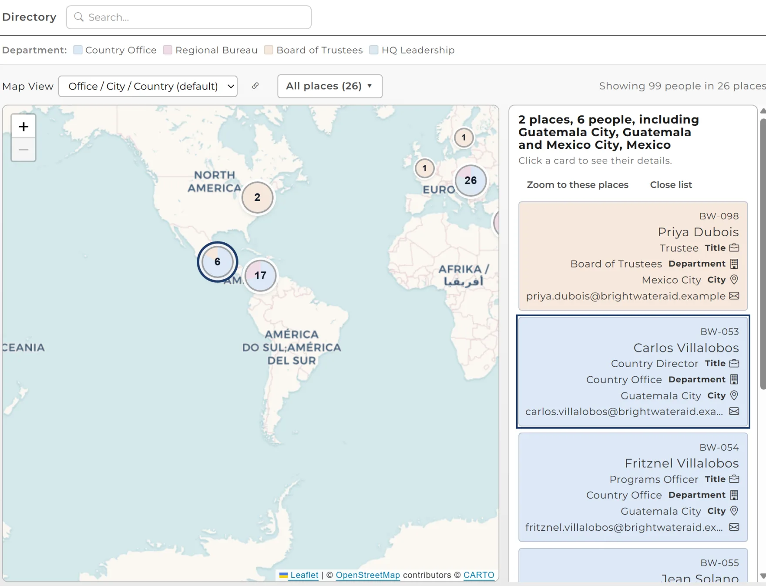Open Priya Dubois person card
The image size is (766, 586).
click(633, 256)
